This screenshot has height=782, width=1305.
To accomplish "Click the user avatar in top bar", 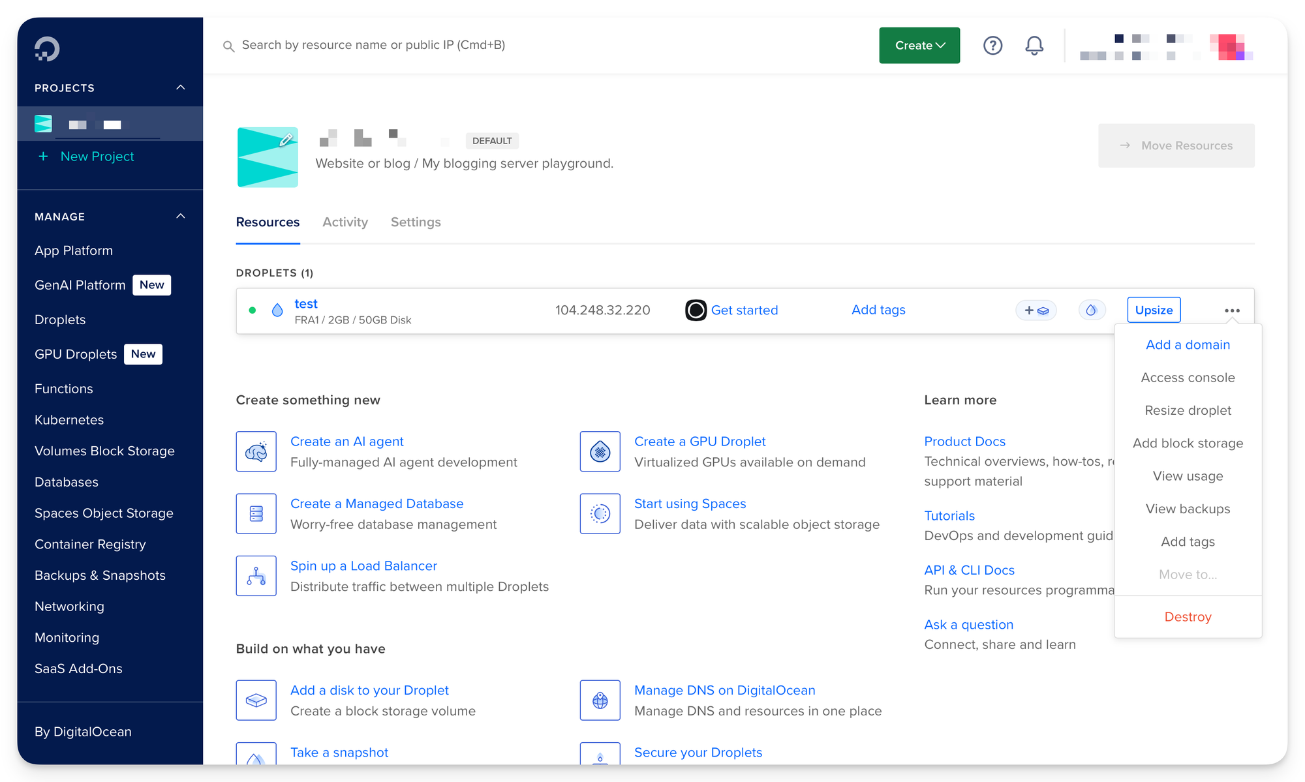I will pyautogui.click(x=1231, y=47).
